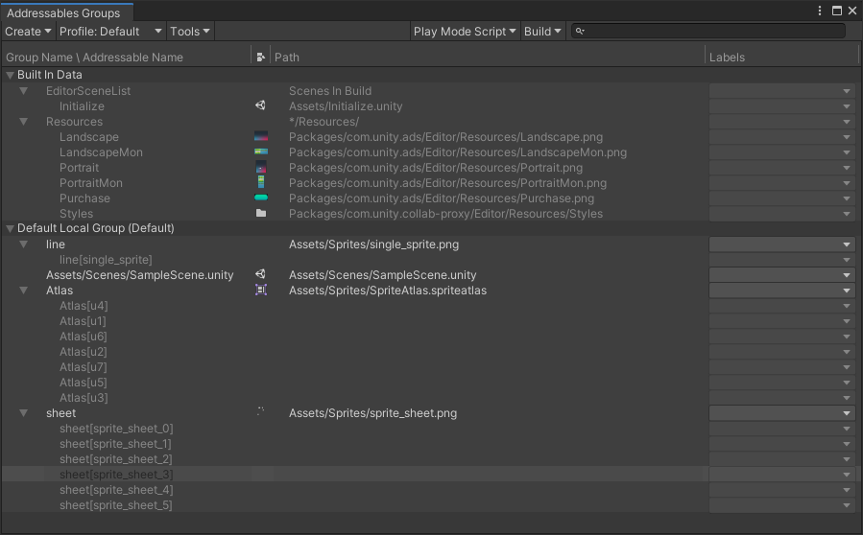Collapse the Default Local Group (Default)
The image size is (863, 535).
click(11, 228)
